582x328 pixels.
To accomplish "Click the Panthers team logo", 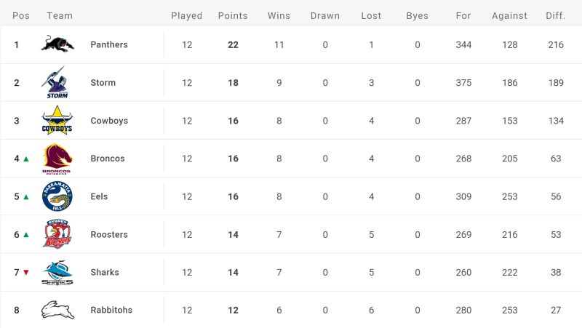I will click(57, 44).
